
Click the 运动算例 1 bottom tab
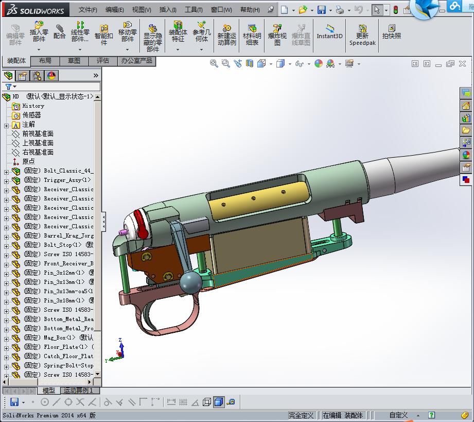click(78, 391)
